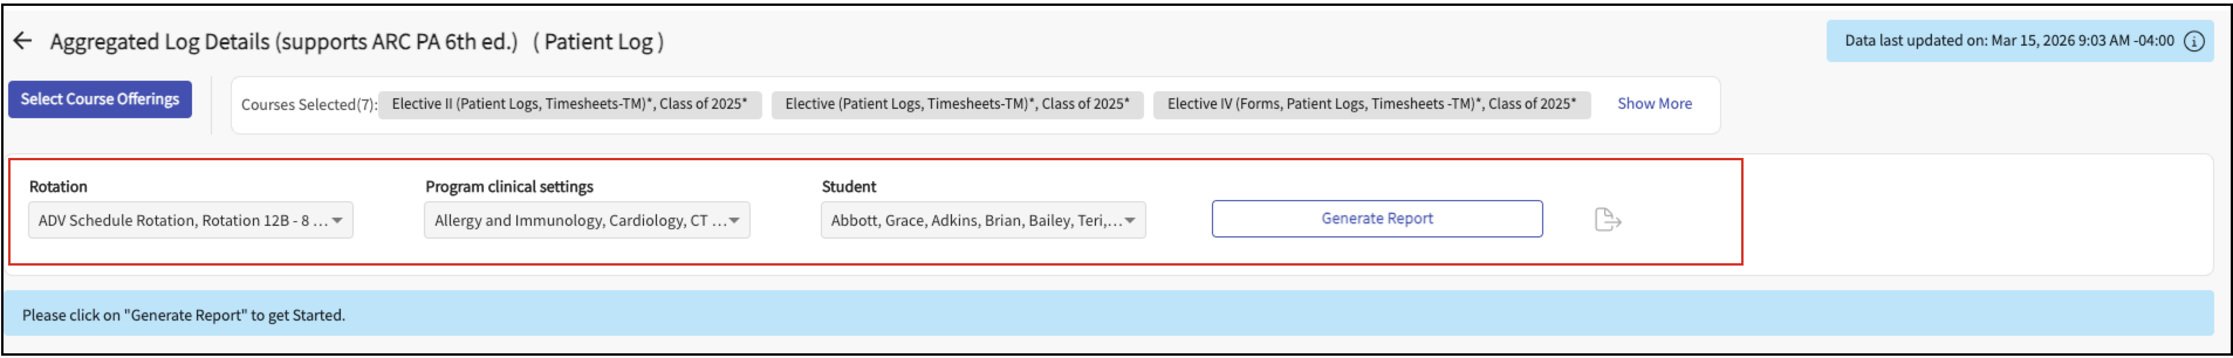The height and width of the screenshot is (358, 2233).
Task: Click the blue get Started message bar
Action: pyautogui.click(x=1108, y=315)
